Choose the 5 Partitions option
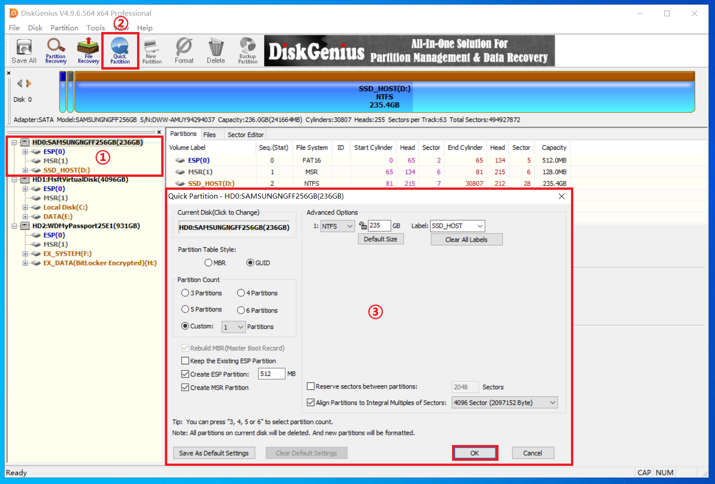The width and height of the screenshot is (715, 484). (185, 309)
